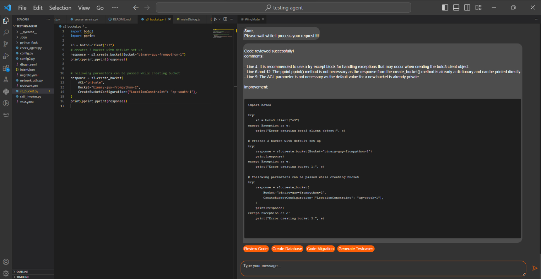This screenshot has height=279, width=541.
Task: Focus the Type your message input field
Action: click(x=383, y=268)
